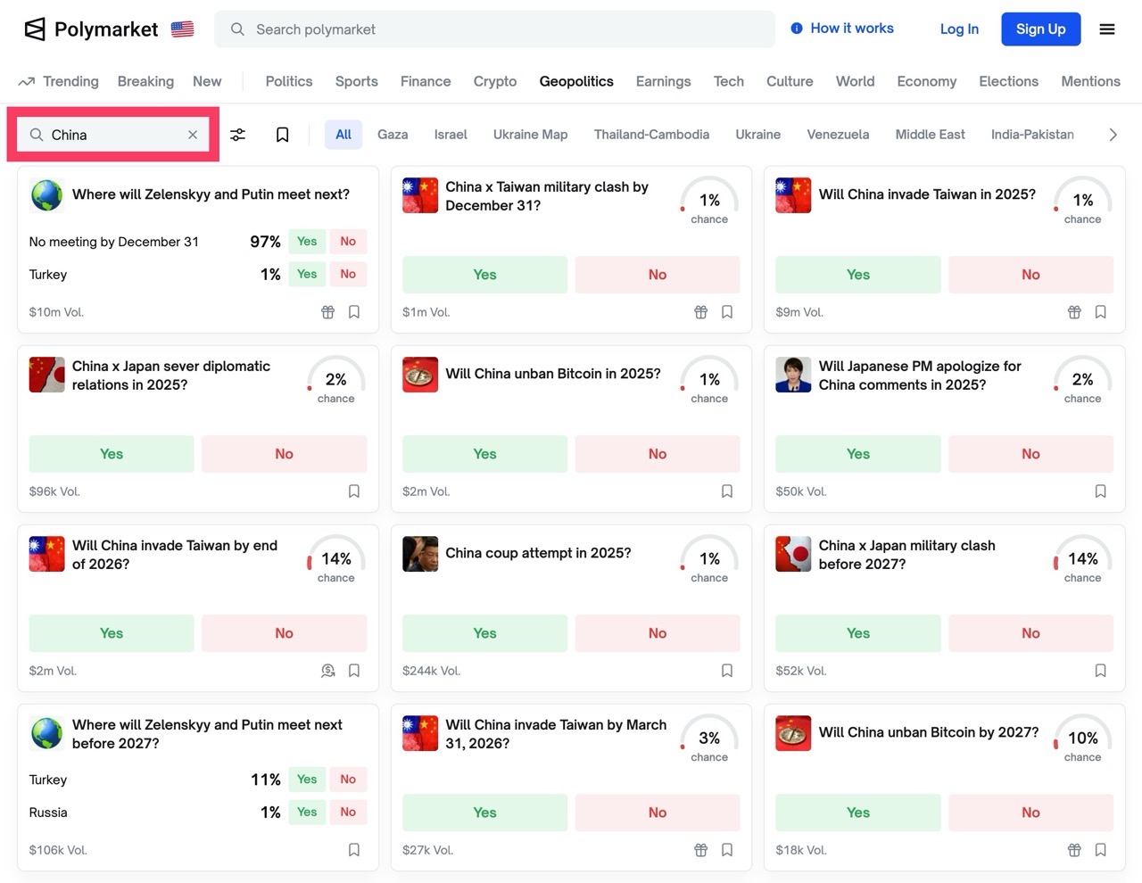
Task: Click the info icon beside How it works
Action: 797,29
